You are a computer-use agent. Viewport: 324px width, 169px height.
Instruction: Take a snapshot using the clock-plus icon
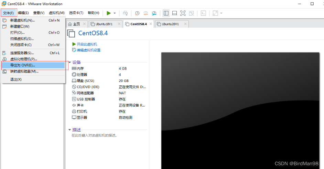[x=137, y=13]
